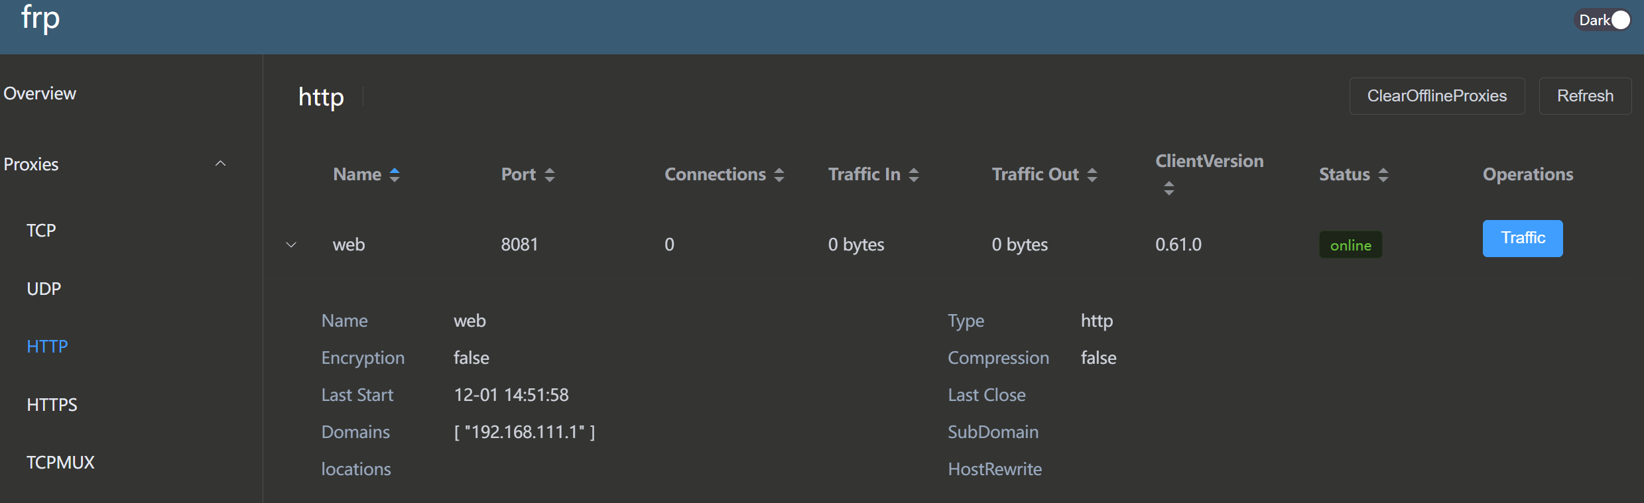
Task: Click the ClientVersion sort arrows
Action: [x=1169, y=189]
